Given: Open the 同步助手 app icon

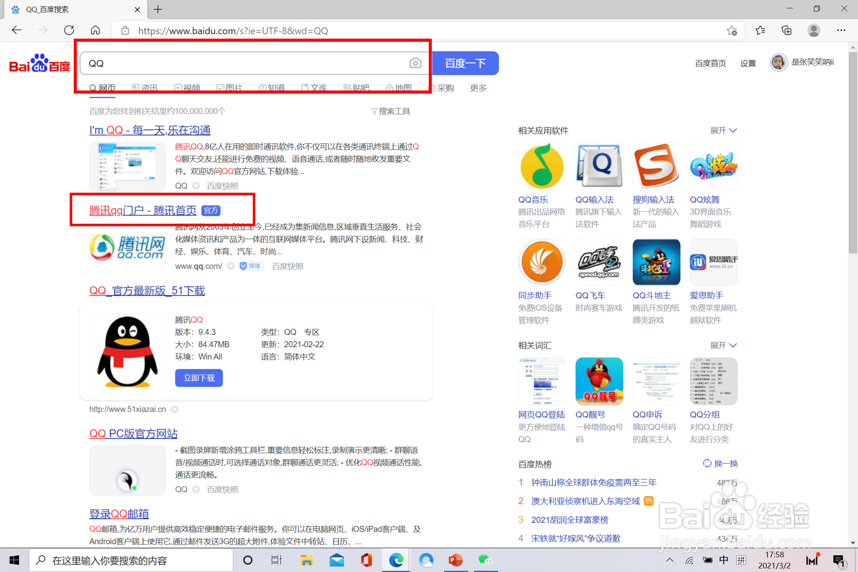Looking at the screenshot, I should pos(542,262).
